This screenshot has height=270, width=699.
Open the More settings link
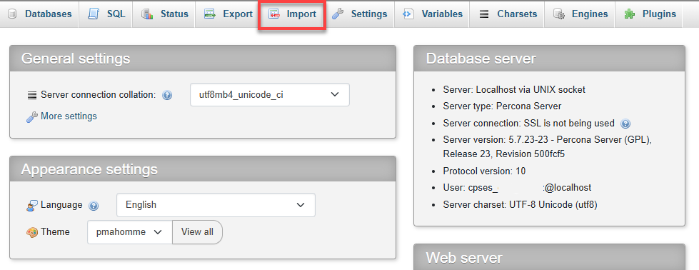(69, 116)
